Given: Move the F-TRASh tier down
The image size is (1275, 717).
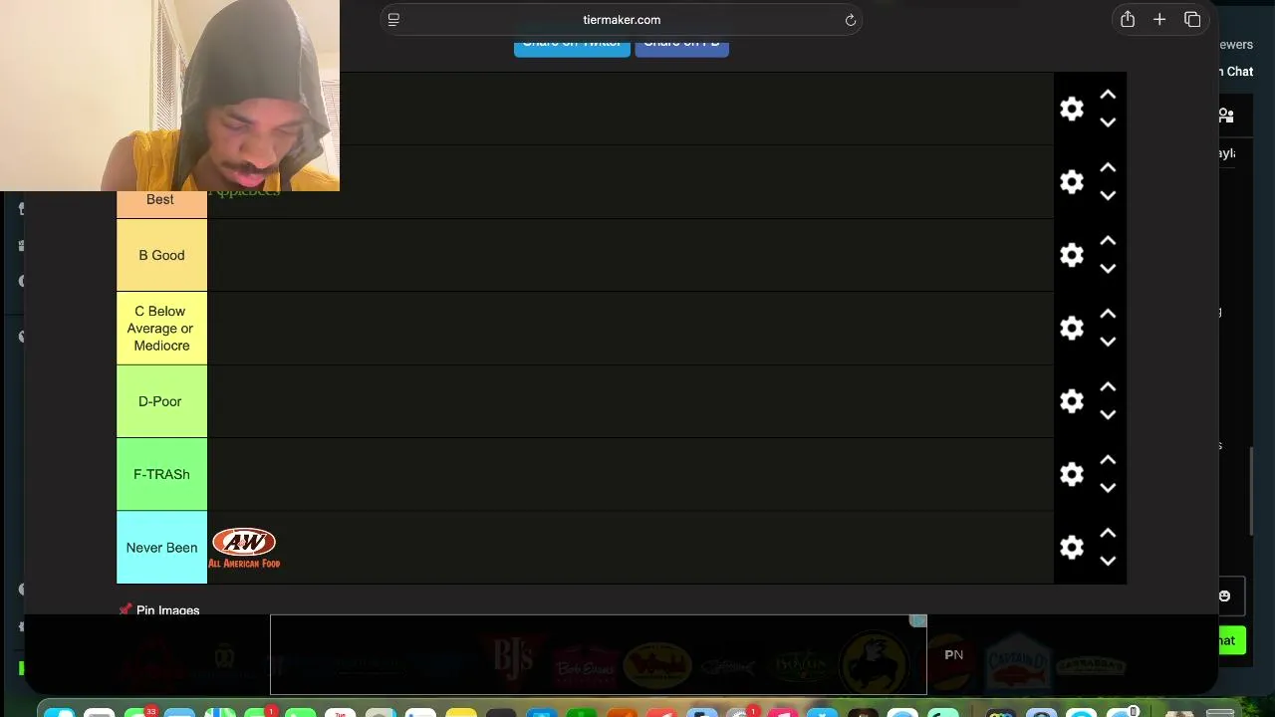Looking at the screenshot, I should [x=1108, y=488].
